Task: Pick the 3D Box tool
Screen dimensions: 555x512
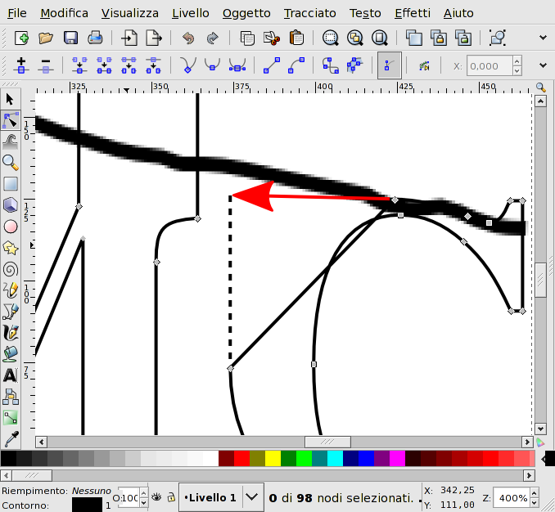Action: pyautogui.click(x=11, y=205)
